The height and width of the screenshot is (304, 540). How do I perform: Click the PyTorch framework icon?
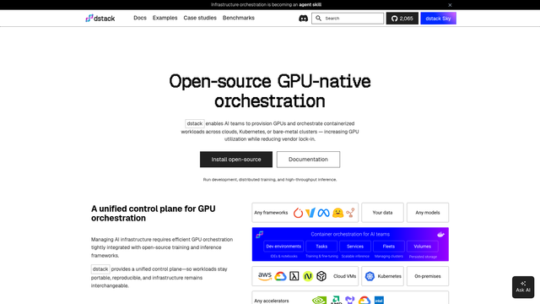click(x=298, y=213)
